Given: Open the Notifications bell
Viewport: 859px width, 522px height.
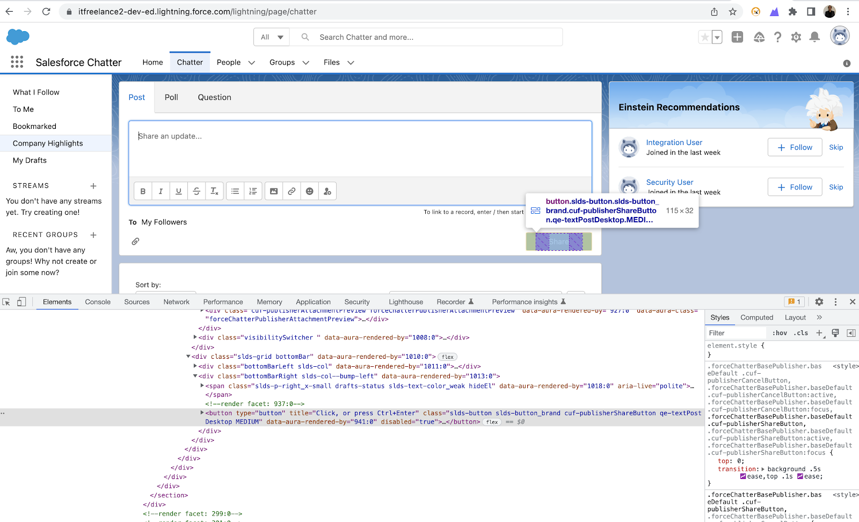Looking at the screenshot, I should (814, 37).
